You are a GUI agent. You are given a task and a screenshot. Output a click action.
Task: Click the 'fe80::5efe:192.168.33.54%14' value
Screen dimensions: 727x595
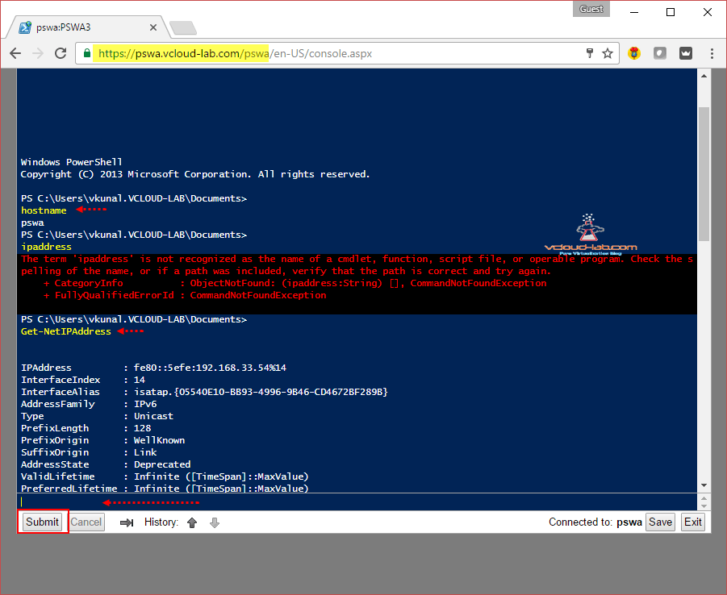tap(210, 368)
